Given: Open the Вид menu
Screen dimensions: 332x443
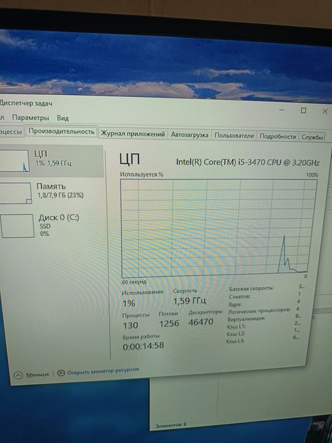Looking at the screenshot, I should point(63,118).
